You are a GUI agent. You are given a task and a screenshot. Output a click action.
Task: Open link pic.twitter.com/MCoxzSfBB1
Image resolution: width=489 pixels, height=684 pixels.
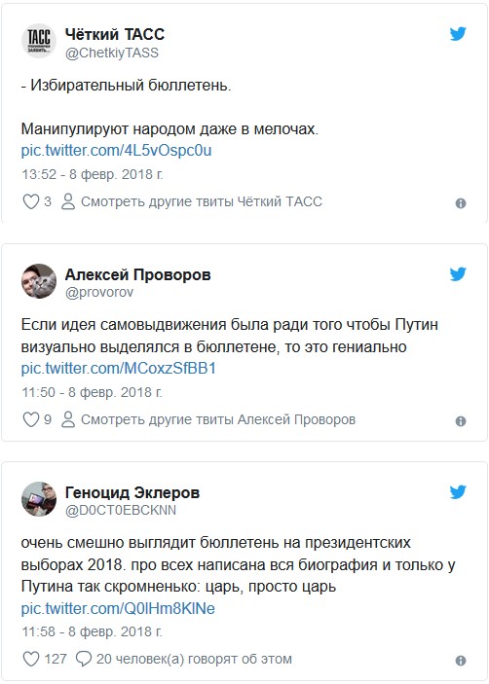coord(118,369)
